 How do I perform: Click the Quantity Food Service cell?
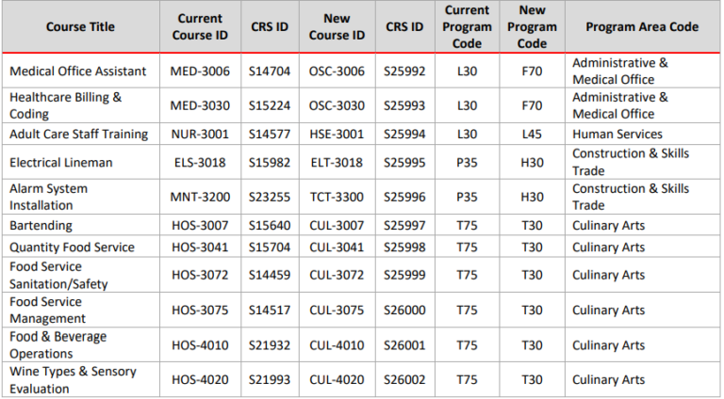click(73, 247)
